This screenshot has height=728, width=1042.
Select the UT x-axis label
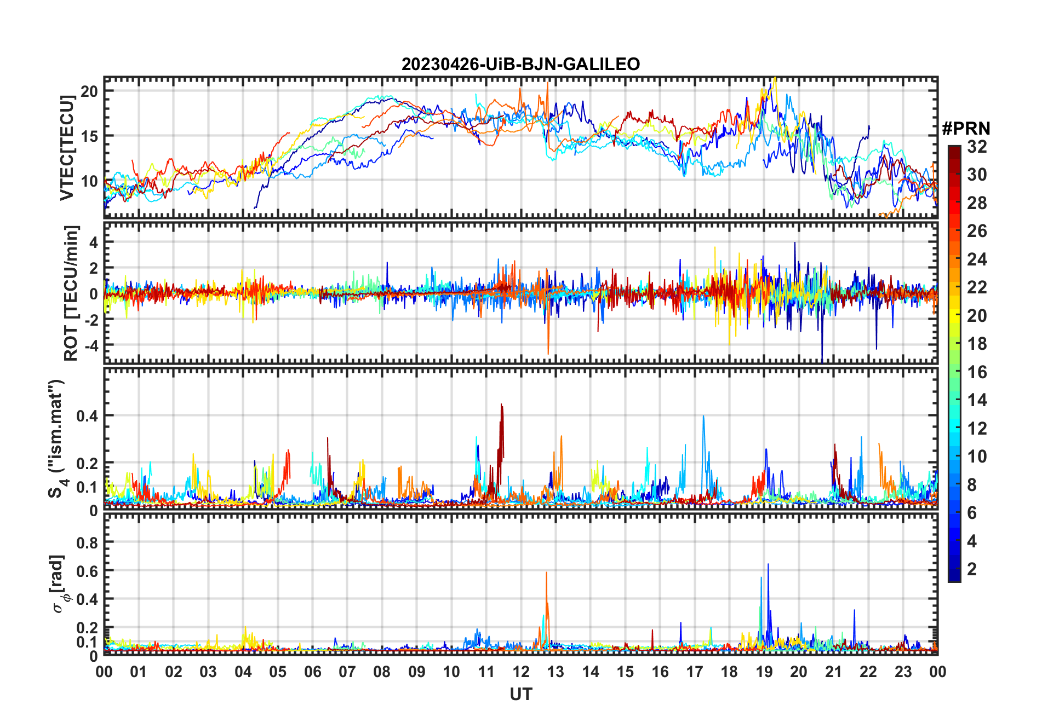(x=520, y=694)
